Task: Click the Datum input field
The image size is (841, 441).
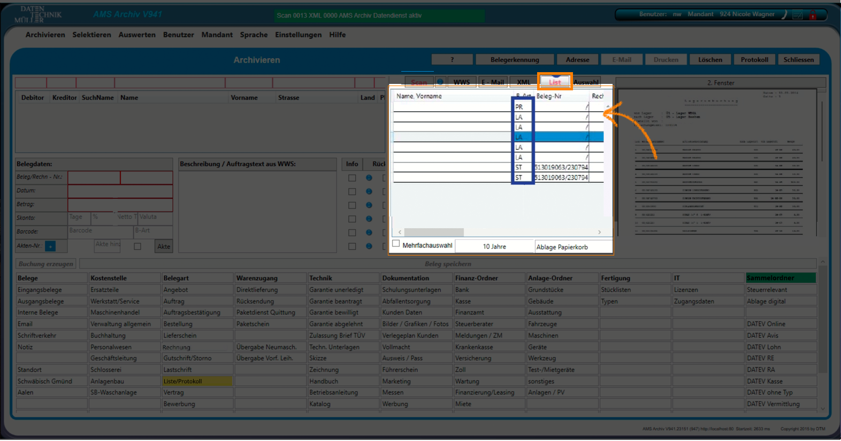Action: tap(120, 191)
